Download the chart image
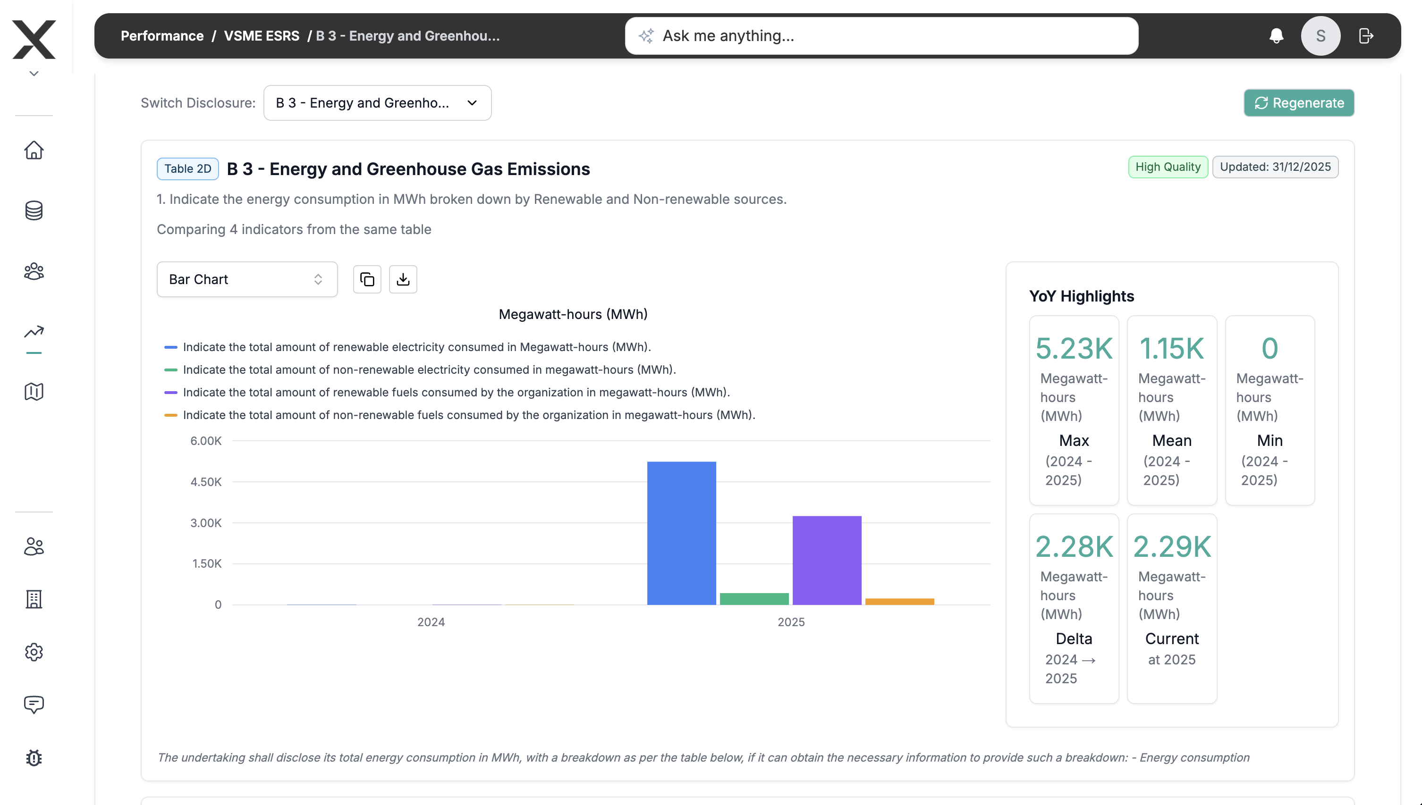The height and width of the screenshot is (805, 1422). [403, 279]
